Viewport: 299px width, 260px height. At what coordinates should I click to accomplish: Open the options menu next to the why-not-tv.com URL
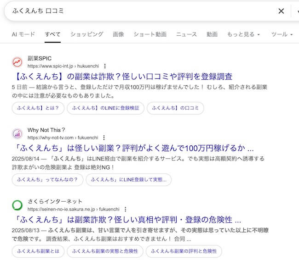[x=104, y=138]
